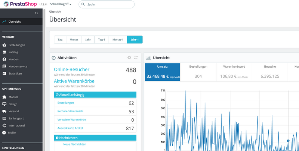Open the Schnellzugriff dropdown

pos(61,4)
